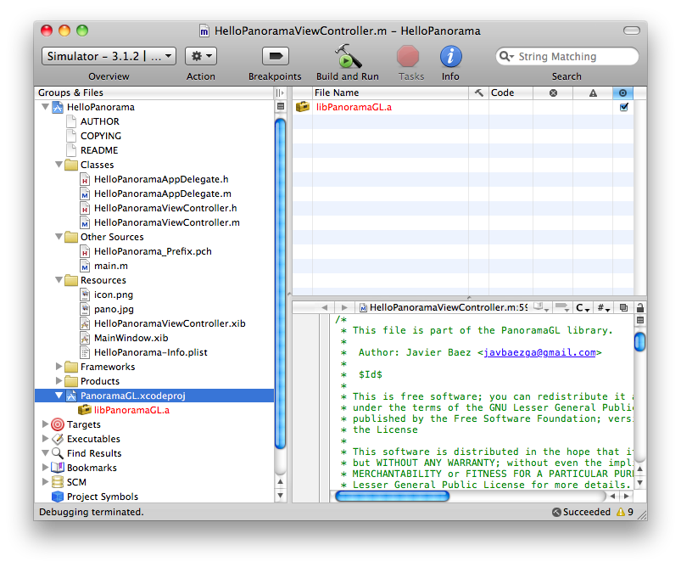
Task: Toggle the editor file lock icon
Action: click(x=639, y=307)
